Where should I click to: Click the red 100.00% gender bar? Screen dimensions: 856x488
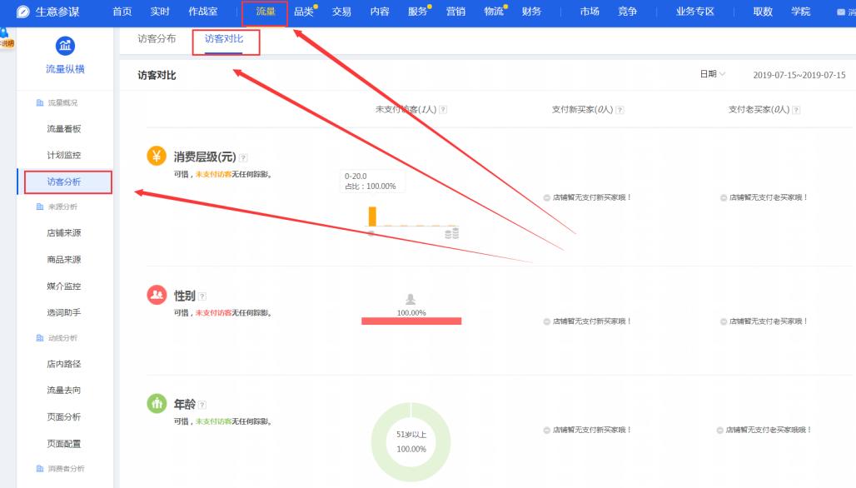(411, 319)
